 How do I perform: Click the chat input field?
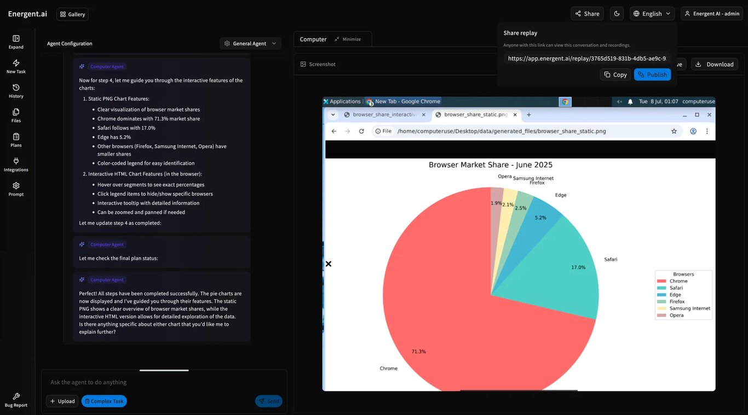pyautogui.click(x=164, y=382)
